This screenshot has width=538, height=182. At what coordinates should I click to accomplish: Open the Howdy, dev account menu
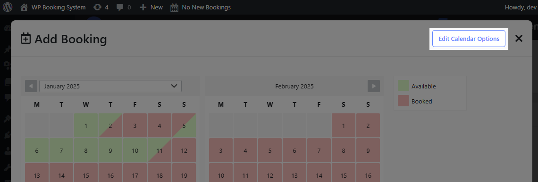tap(520, 7)
